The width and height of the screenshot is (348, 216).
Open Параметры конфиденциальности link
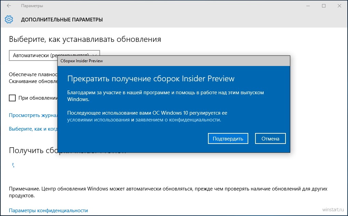pos(48,210)
